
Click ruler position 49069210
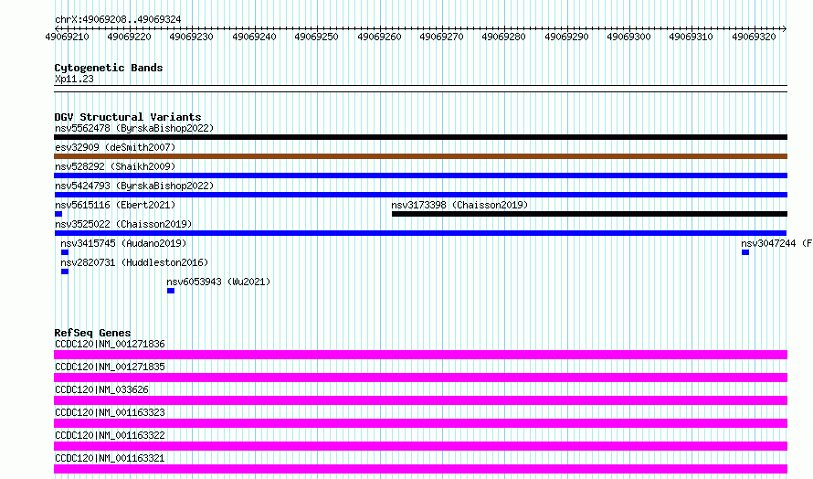[67, 37]
